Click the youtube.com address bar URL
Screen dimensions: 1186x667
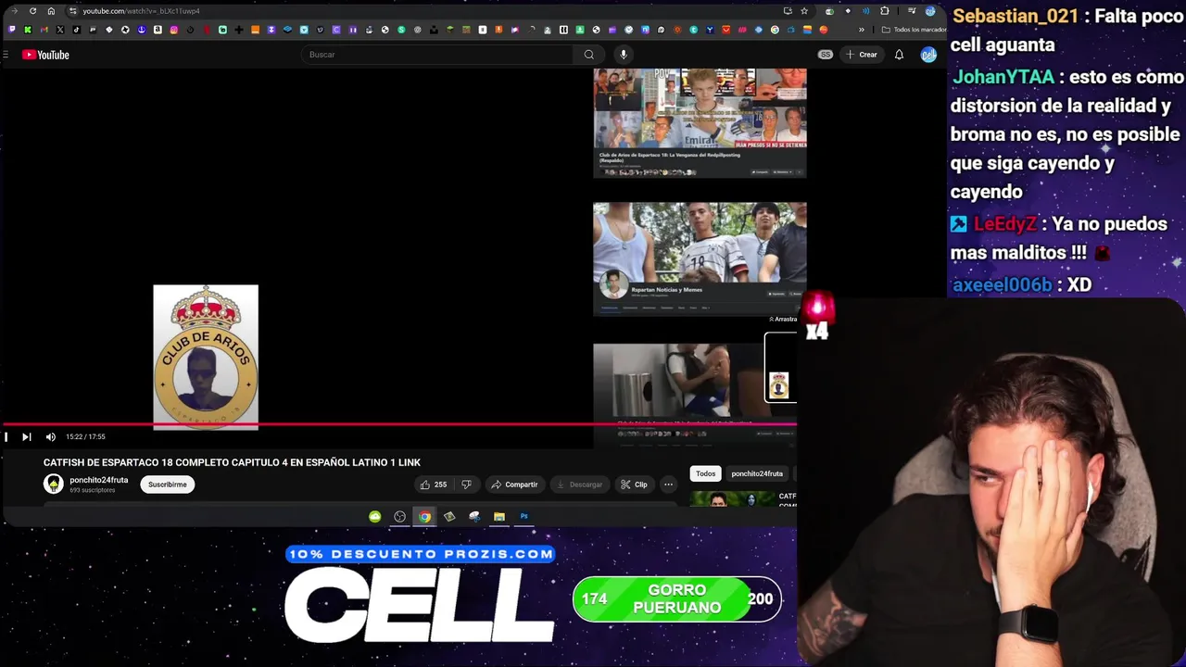point(141,11)
